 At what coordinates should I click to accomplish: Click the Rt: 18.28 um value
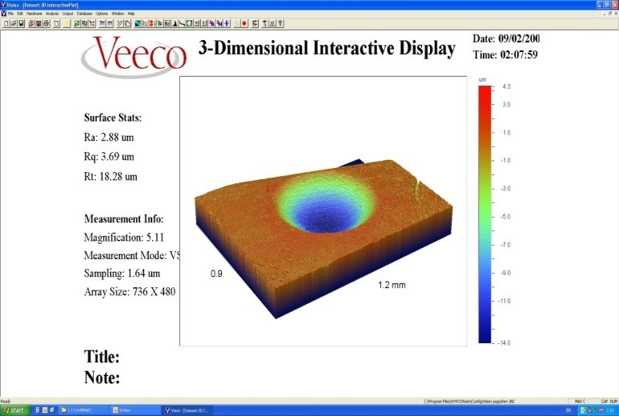pos(111,176)
